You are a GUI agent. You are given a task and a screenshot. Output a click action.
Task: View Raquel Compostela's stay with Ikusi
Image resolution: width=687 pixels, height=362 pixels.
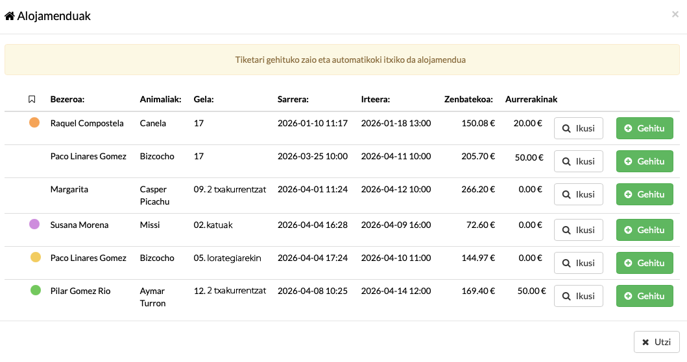point(578,128)
